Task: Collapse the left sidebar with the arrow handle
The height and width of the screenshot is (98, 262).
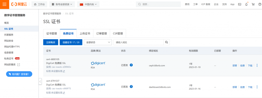Action: click(x=40, y=81)
